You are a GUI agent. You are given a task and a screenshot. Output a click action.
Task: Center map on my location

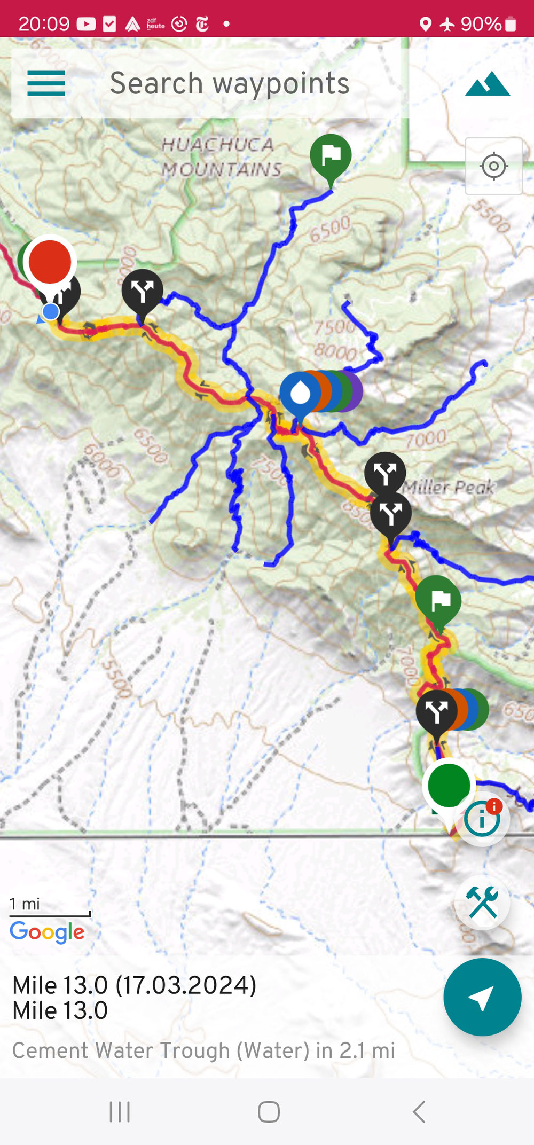click(x=494, y=166)
